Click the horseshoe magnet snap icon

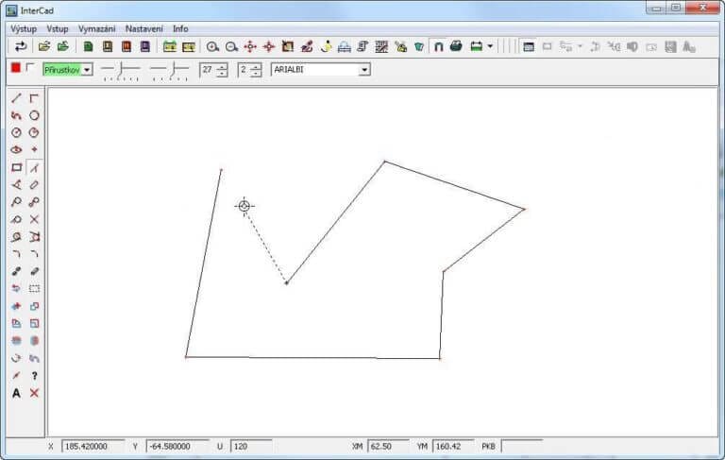click(x=438, y=46)
